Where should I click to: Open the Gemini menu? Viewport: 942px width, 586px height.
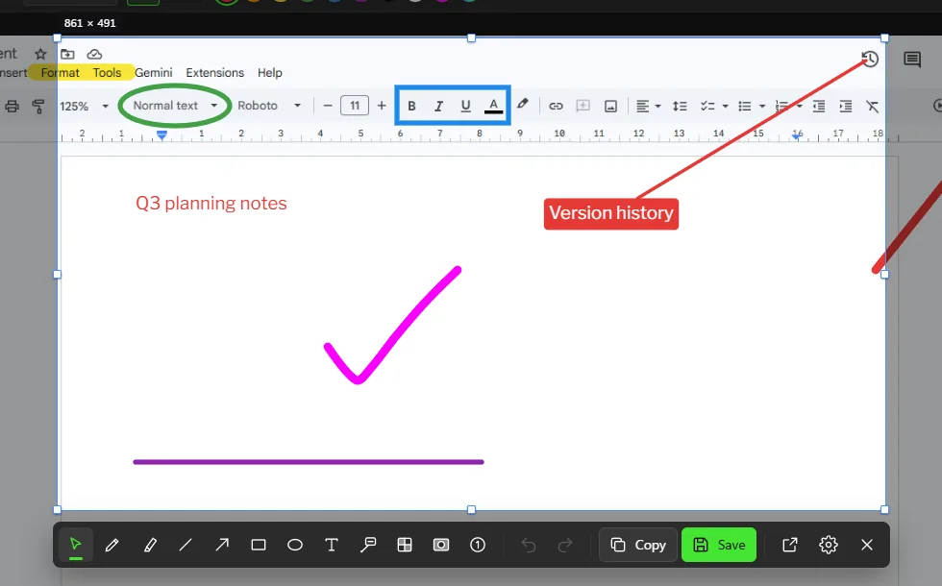coord(154,73)
